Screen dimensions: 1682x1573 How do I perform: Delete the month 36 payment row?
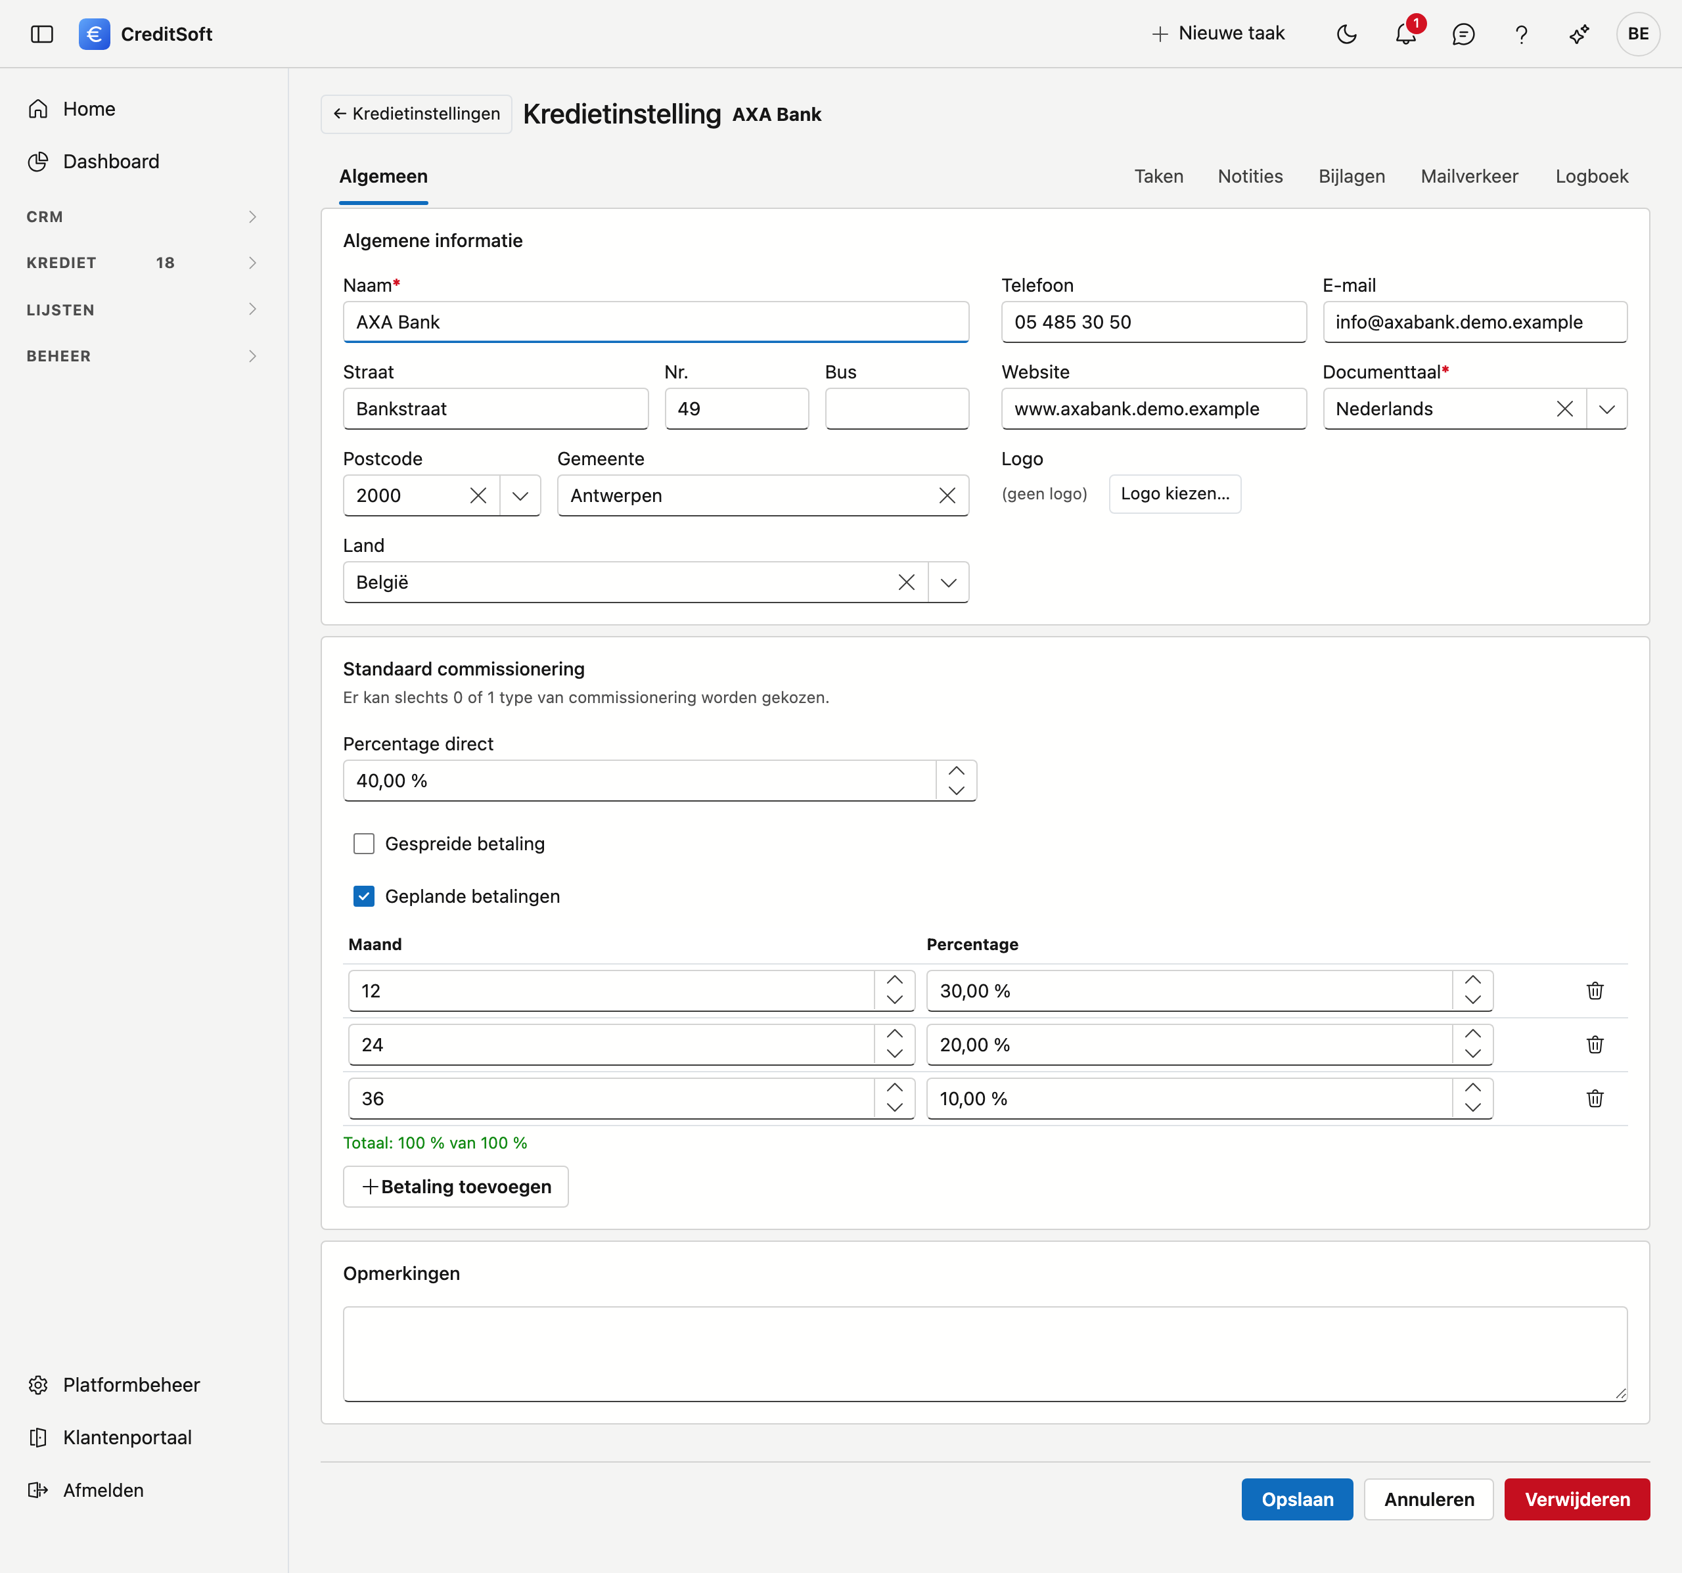coord(1595,1099)
